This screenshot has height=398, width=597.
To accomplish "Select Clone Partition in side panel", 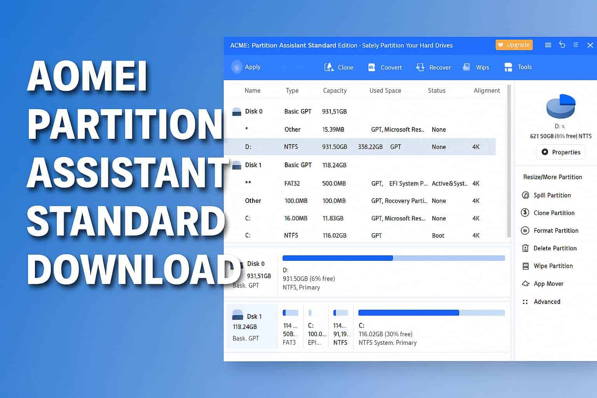I will (553, 213).
